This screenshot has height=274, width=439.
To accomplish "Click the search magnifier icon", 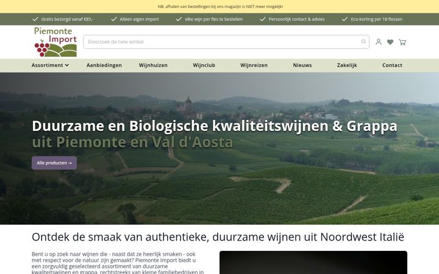I will [363, 41].
